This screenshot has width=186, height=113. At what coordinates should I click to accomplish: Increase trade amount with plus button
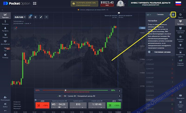[82, 107]
